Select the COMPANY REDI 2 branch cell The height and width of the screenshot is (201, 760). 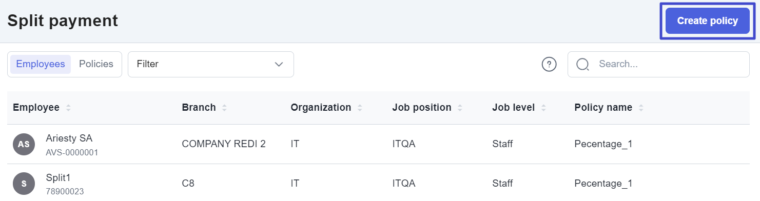coord(224,144)
